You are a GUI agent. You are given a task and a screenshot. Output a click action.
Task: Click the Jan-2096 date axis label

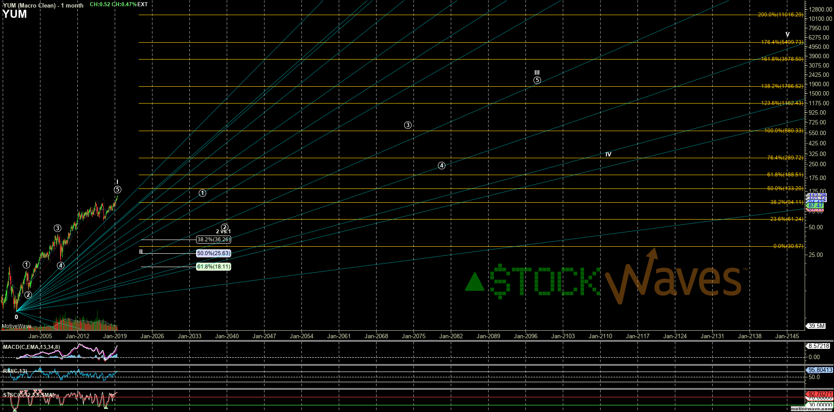click(x=526, y=336)
